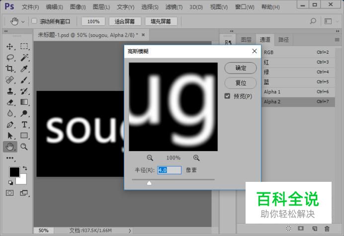Collapse the toolbox panel with double arrows

5,31
